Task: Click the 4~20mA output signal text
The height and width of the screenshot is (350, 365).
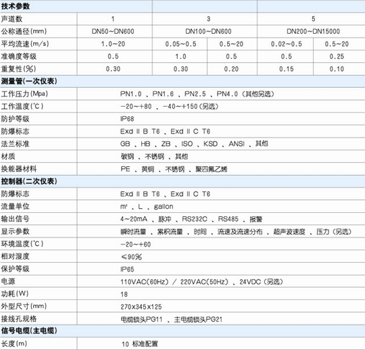Action: (x=134, y=219)
